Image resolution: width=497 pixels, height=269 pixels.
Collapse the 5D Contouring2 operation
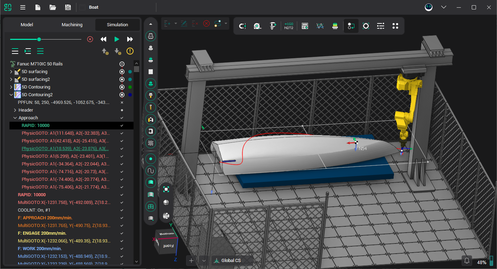11,95
